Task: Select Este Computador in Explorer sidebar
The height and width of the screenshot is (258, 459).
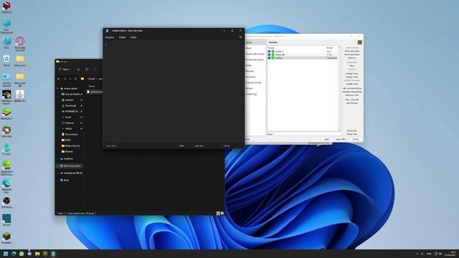Action: [x=72, y=166]
